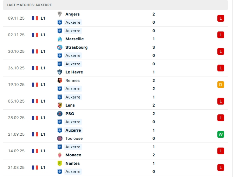Click the Angers club crest
Screen dimensions: 233x177
[60, 14]
